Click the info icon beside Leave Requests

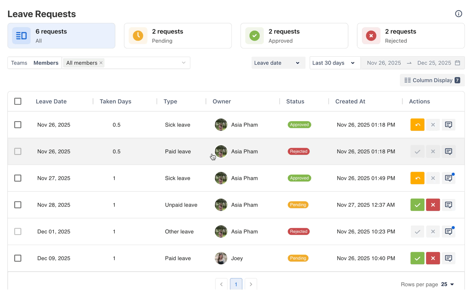[x=458, y=14]
